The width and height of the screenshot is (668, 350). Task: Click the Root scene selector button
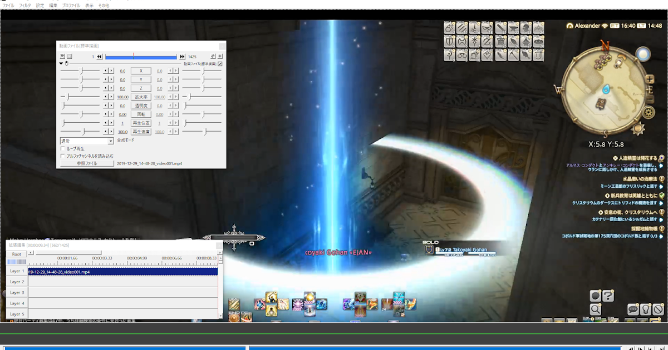pyautogui.click(x=17, y=254)
